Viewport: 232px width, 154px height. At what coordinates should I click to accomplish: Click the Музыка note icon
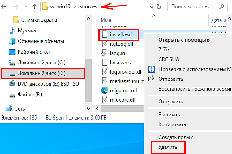[12, 30]
